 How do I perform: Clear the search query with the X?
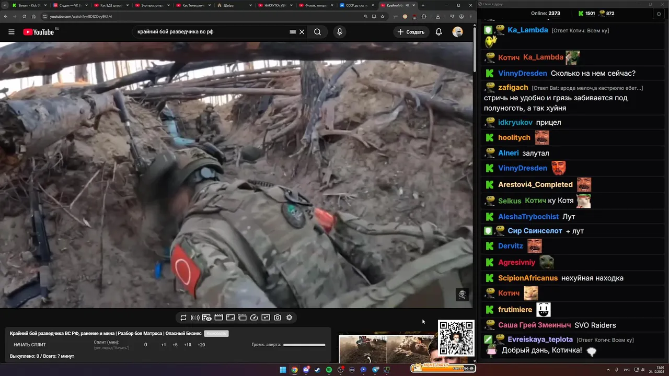(x=302, y=32)
